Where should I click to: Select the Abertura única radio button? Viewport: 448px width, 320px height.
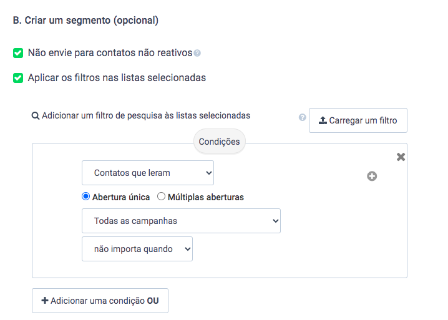85,196
